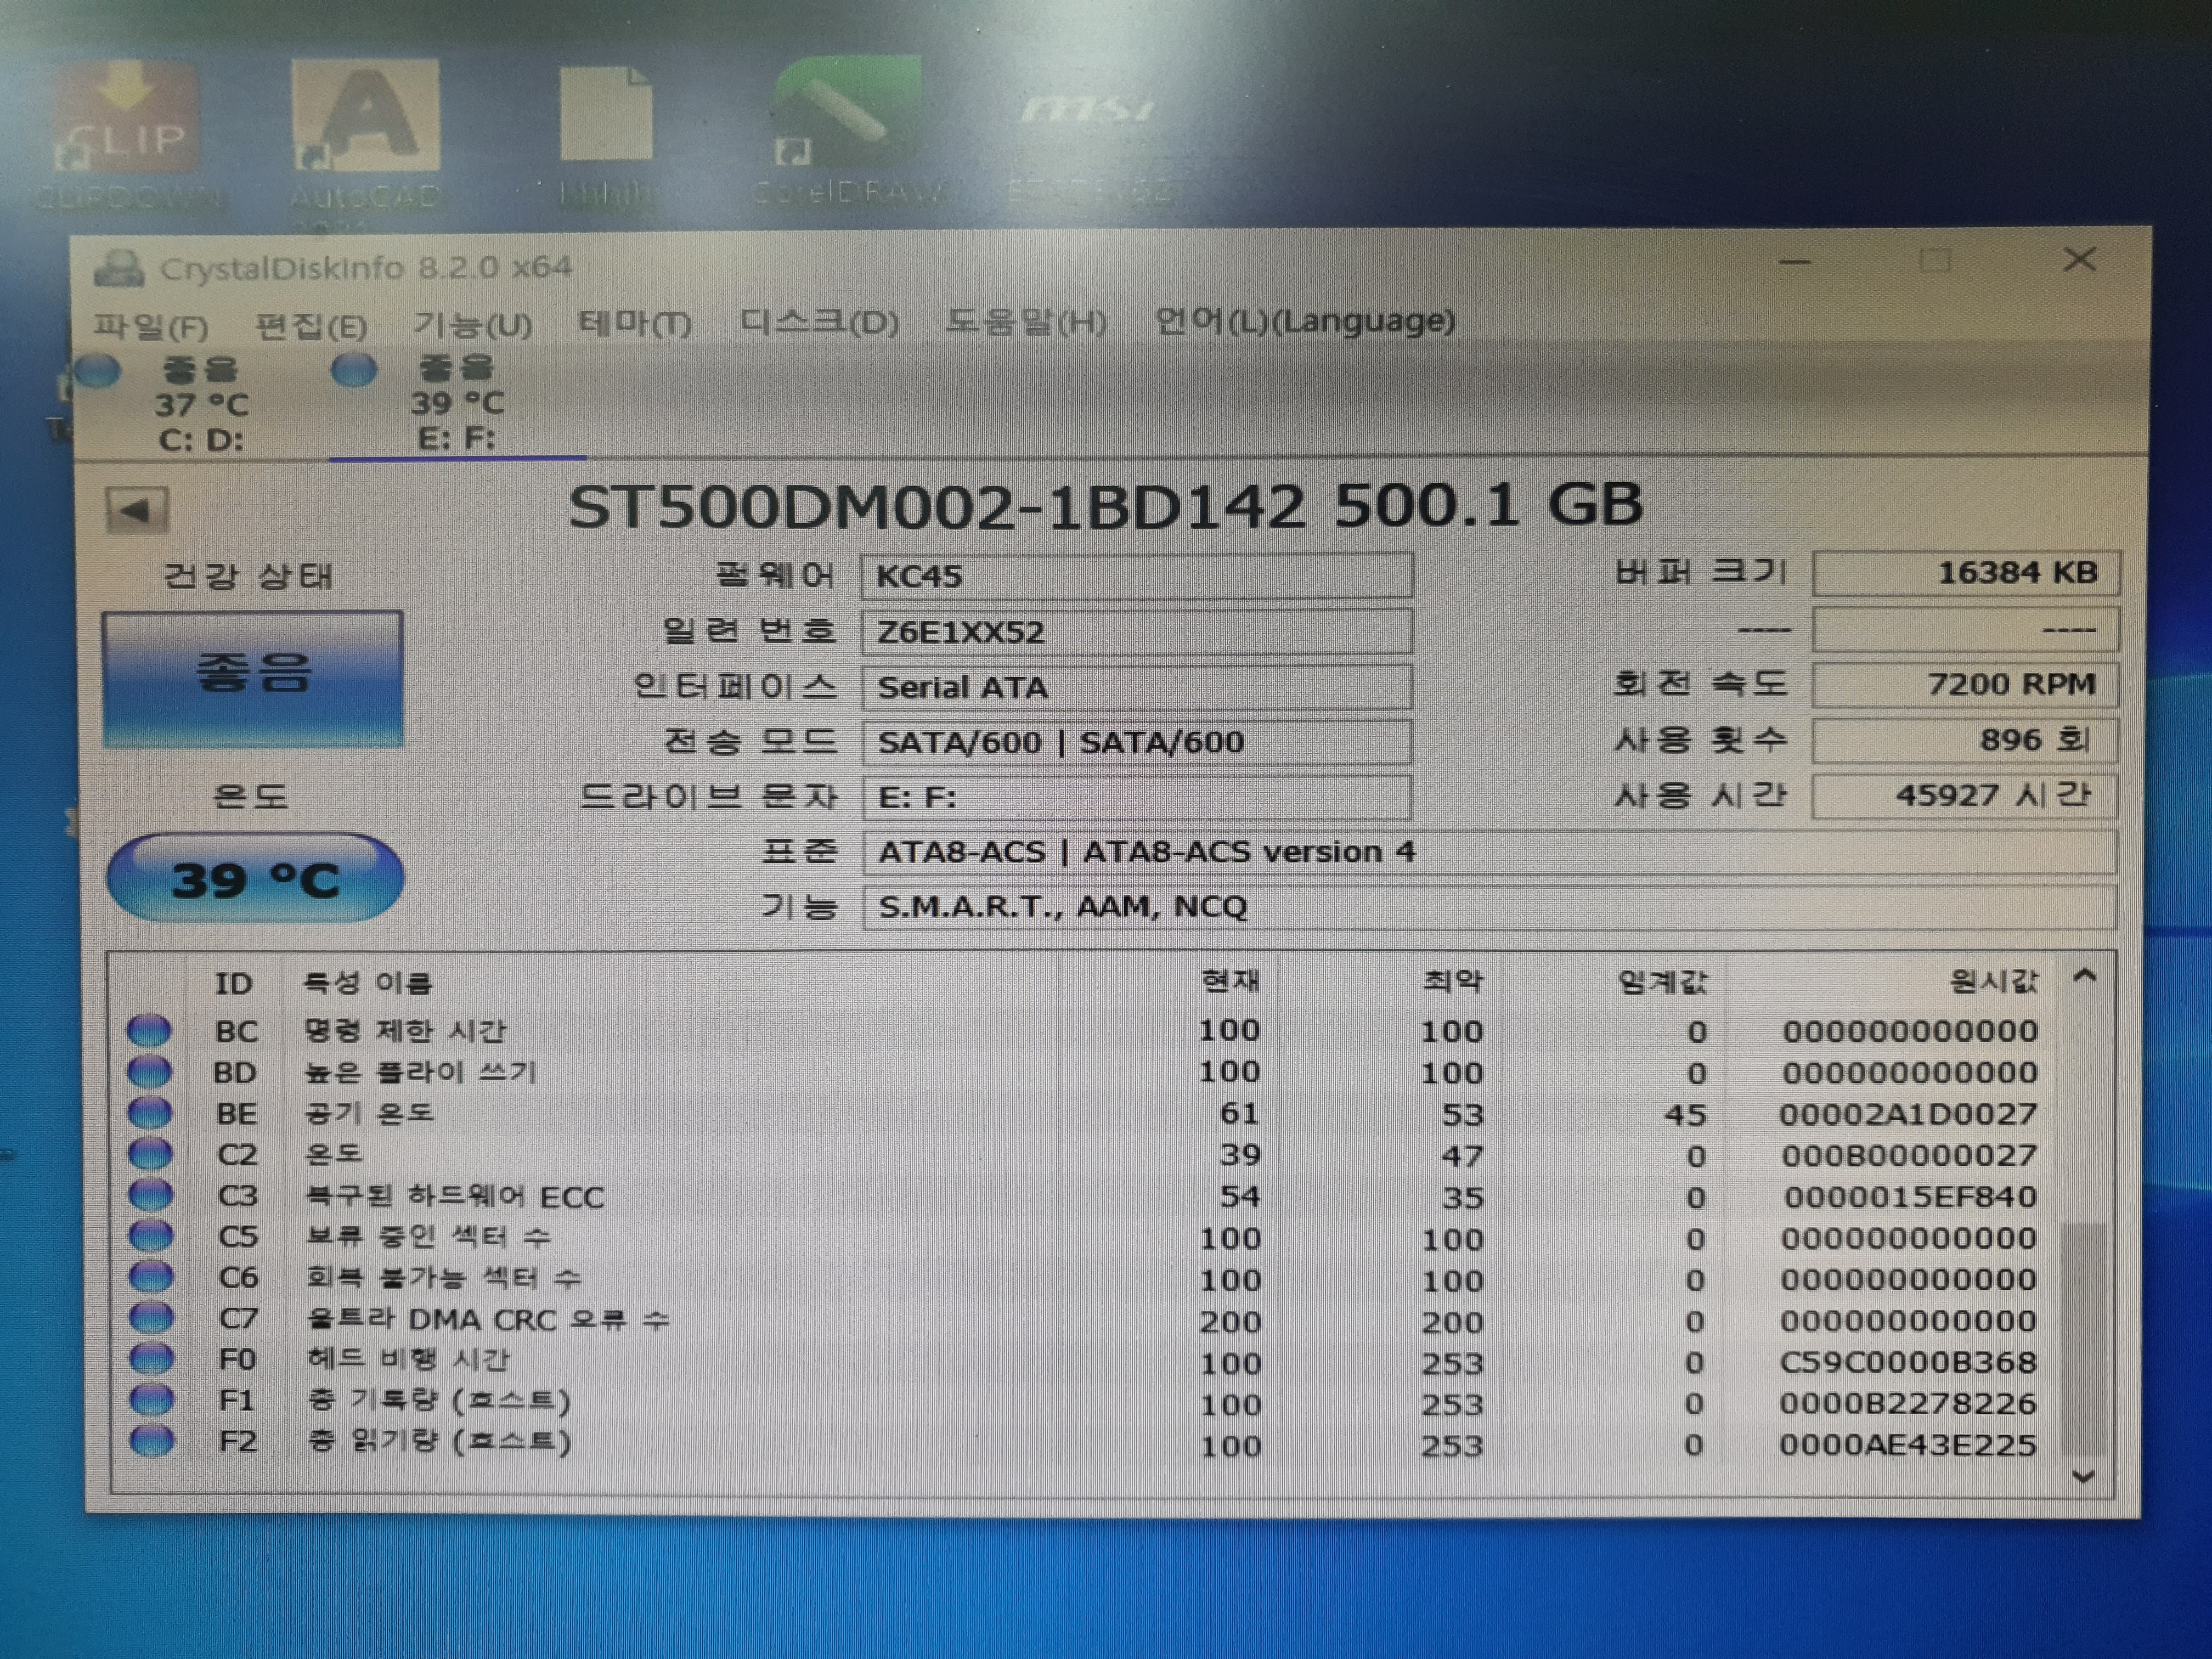2212x1659 pixels.
Task: Open the 편집(E) menu
Action: 311,325
